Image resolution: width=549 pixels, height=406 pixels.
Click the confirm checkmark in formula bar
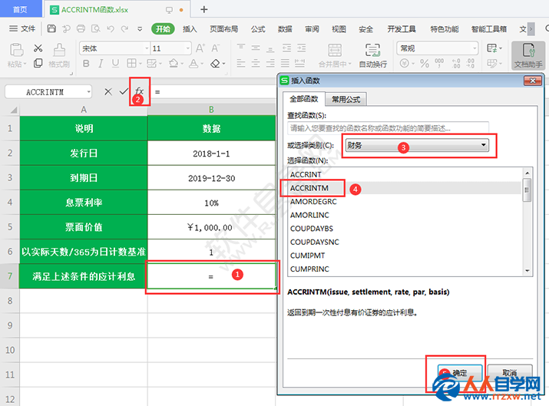pyautogui.click(x=124, y=91)
